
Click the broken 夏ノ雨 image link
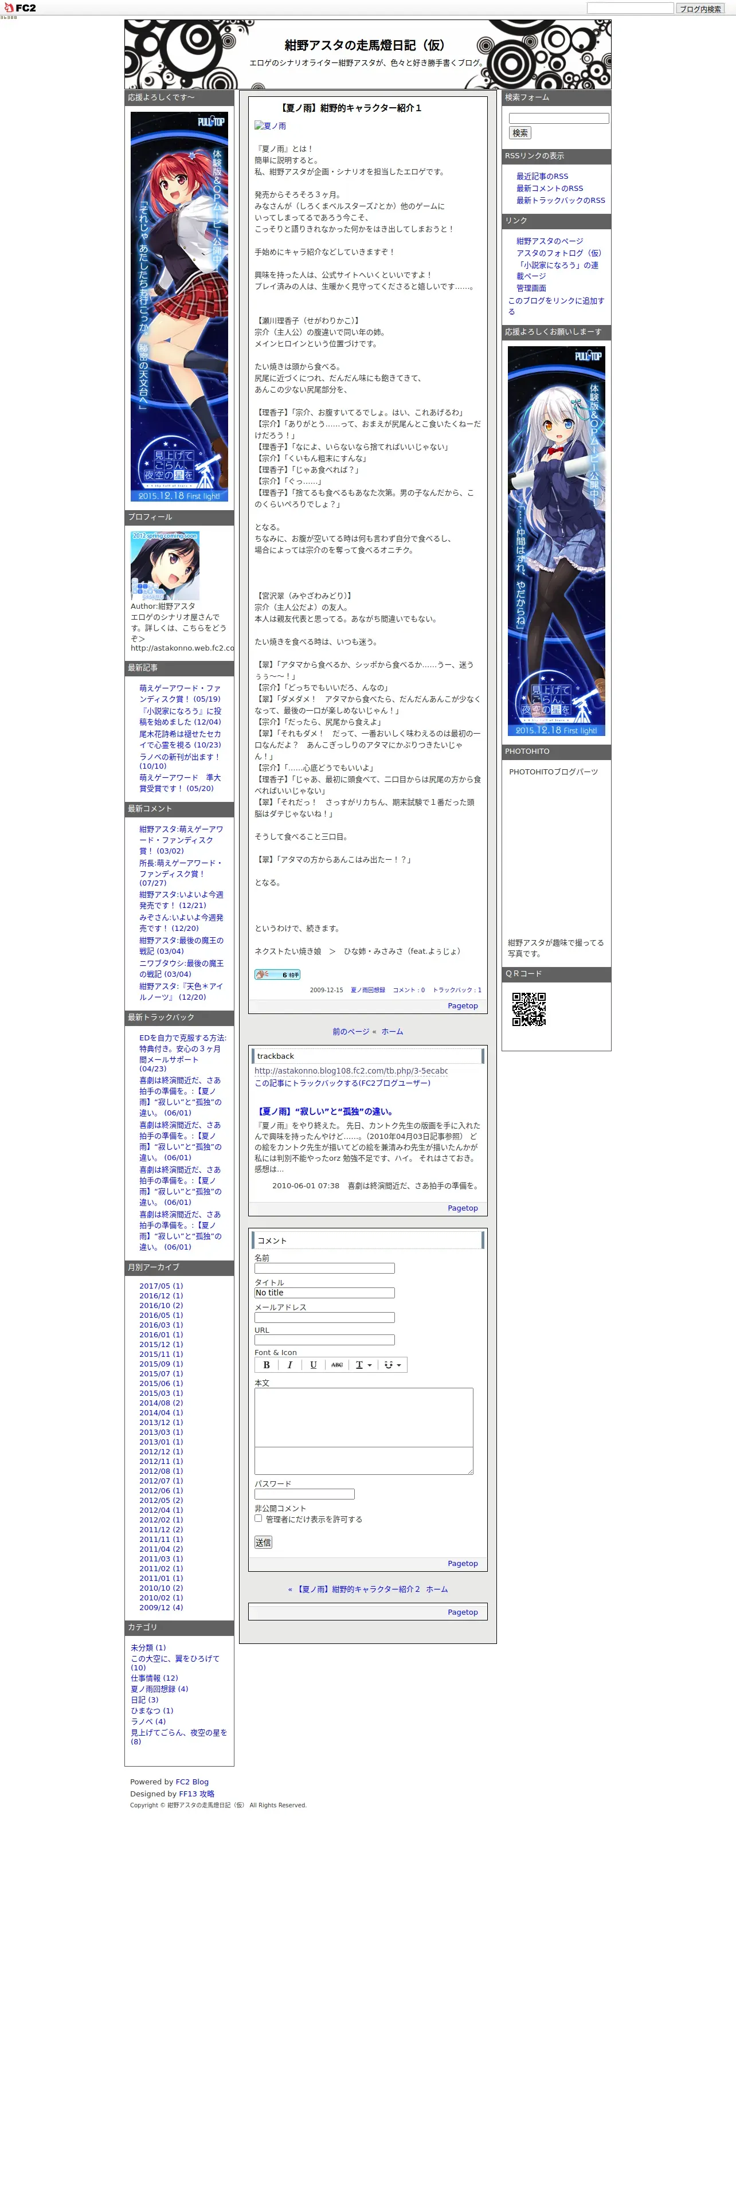click(x=270, y=126)
